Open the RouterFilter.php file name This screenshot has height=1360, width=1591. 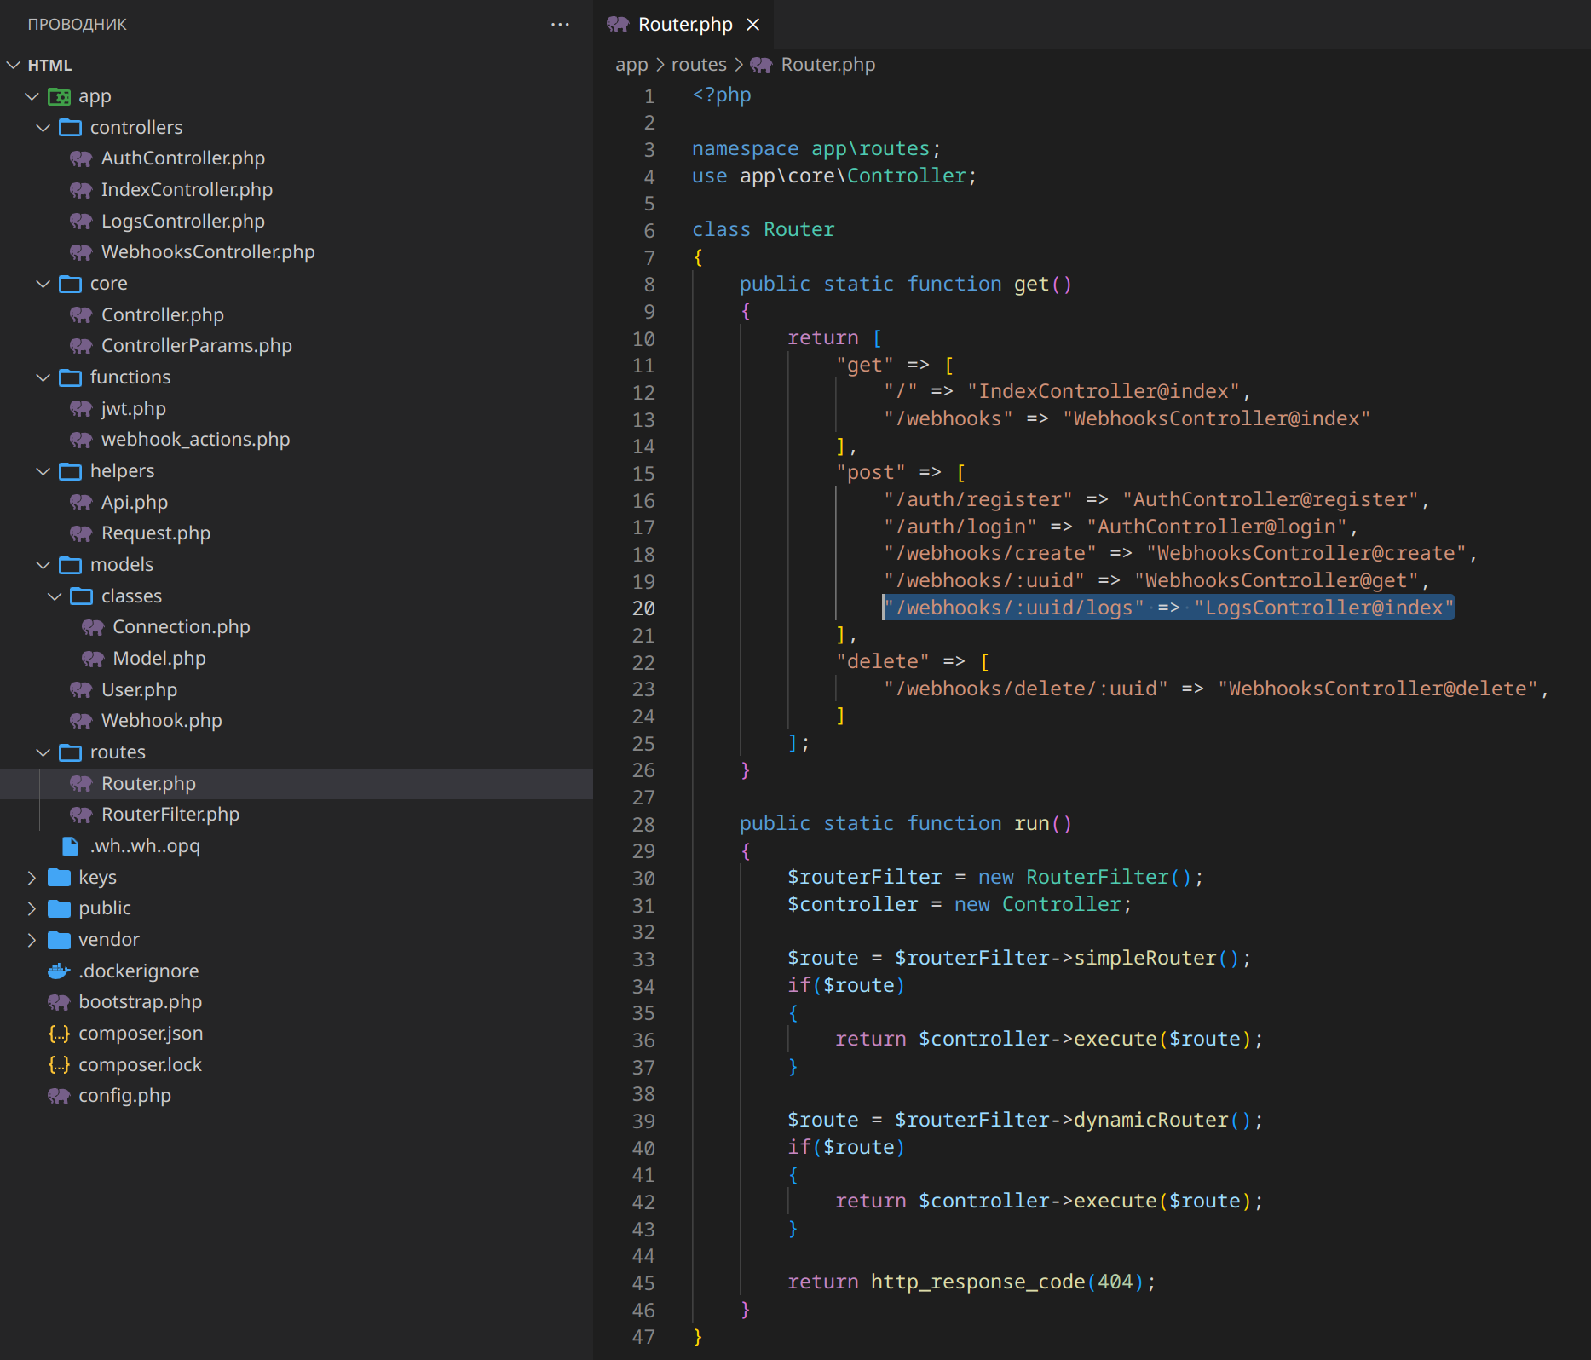[170, 815]
